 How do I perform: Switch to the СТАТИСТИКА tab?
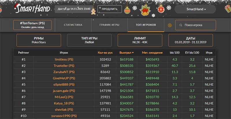(73, 25)
